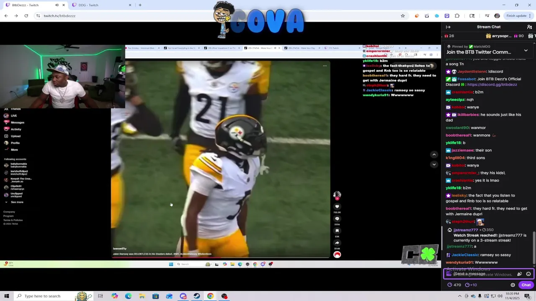
Task: Like the TikTok video heart icon in stream
Action: (x=337, y=207)
